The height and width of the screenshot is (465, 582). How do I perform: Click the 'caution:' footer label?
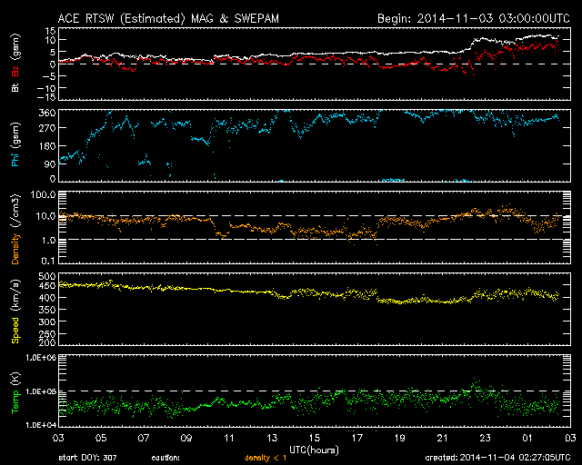point(166,458)
